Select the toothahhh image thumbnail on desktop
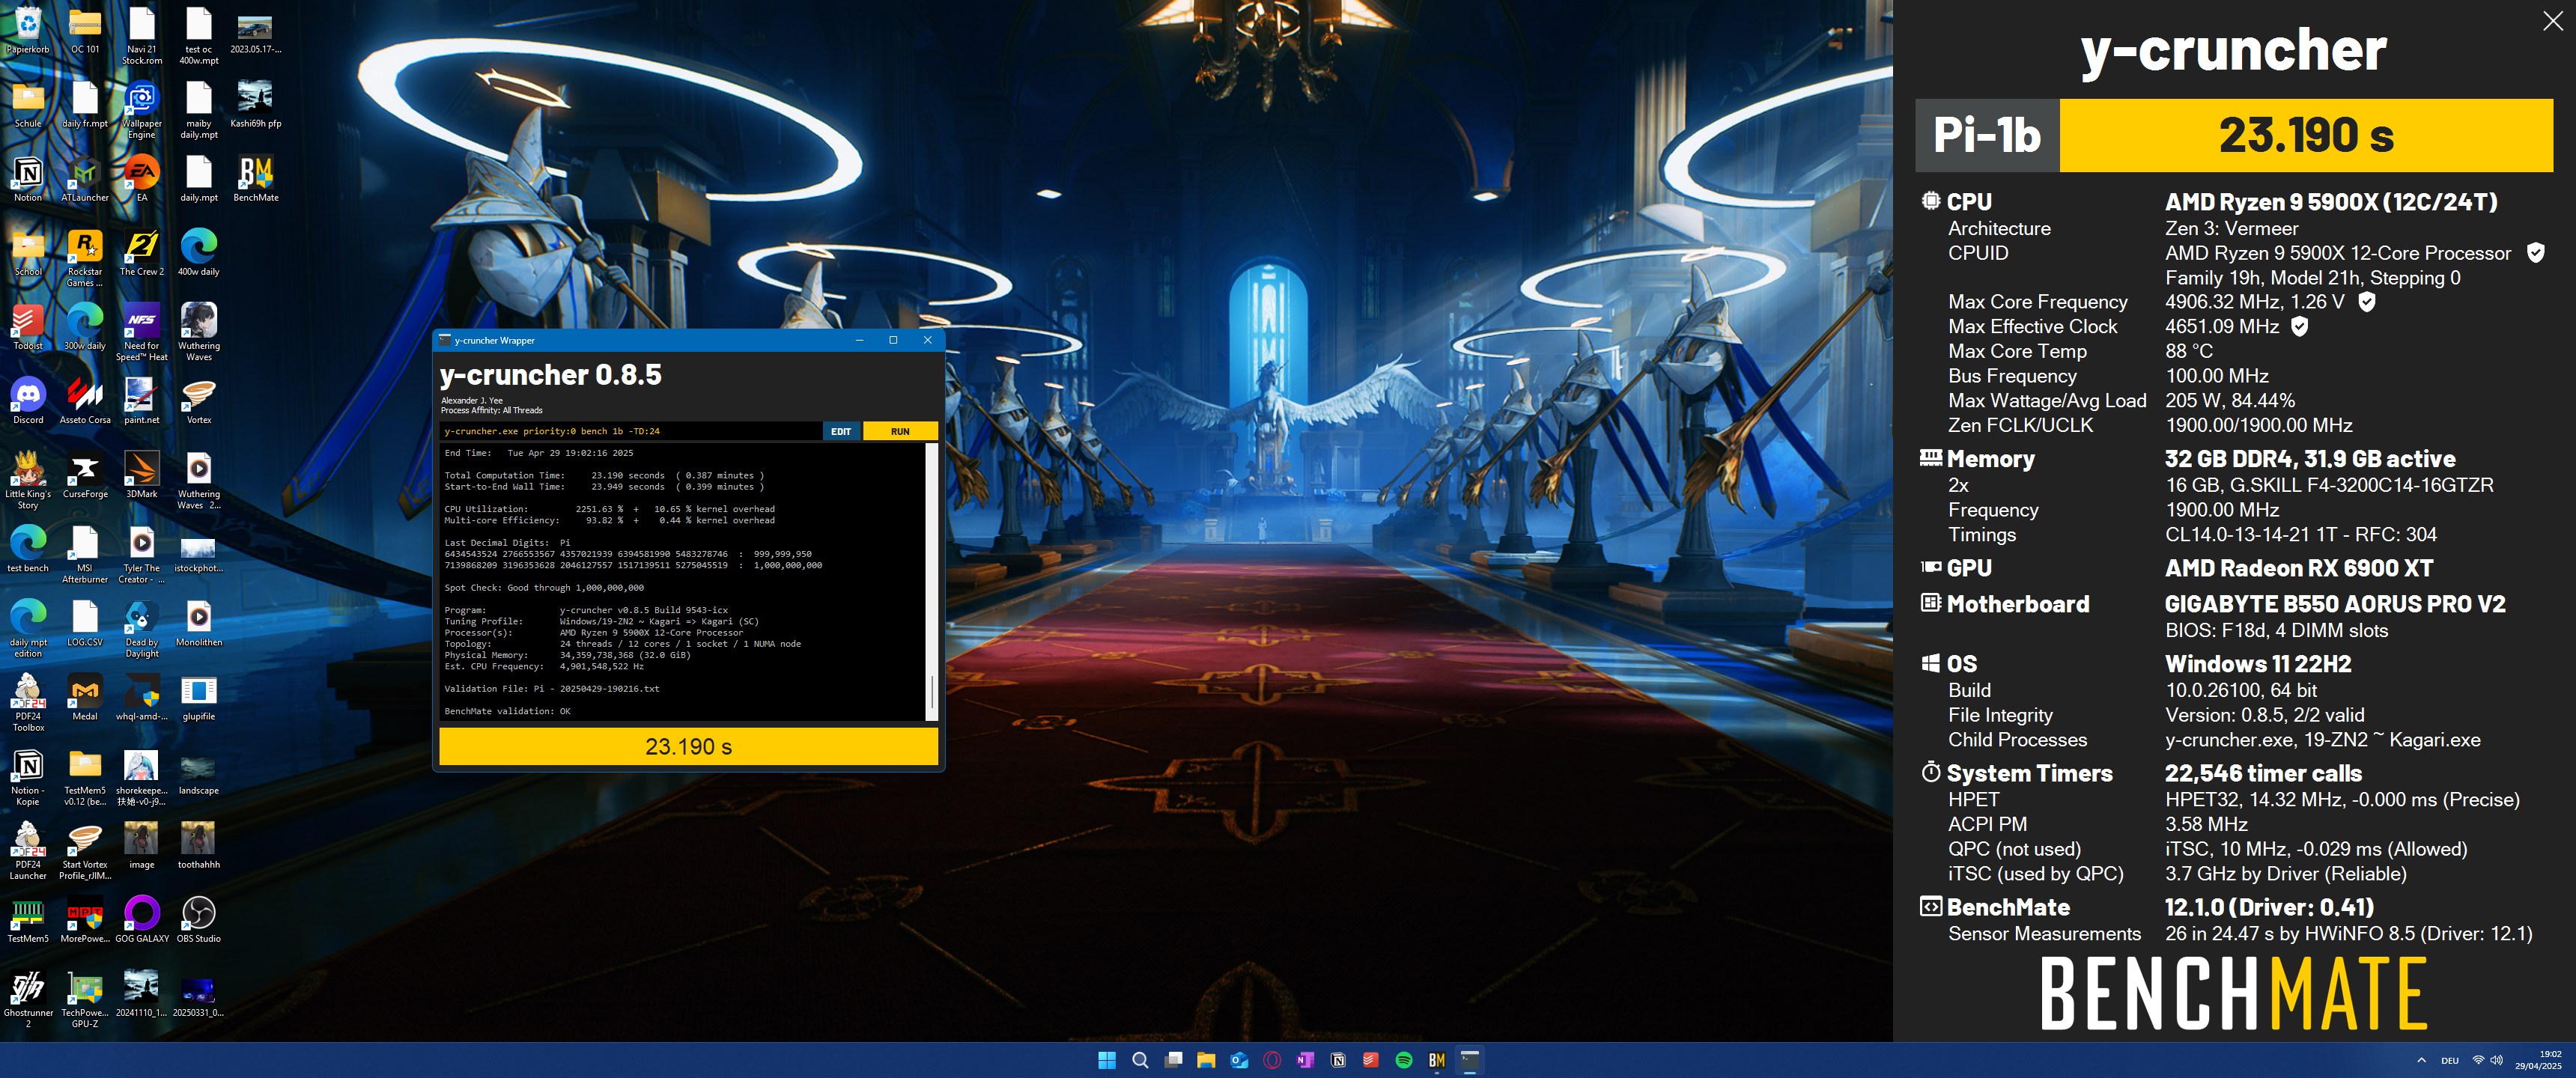2576x1078 pixels. [x=199, y=845]
